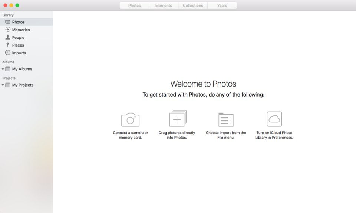Enter full screen with green button
The image size is (356, 213).
point(17,5)
